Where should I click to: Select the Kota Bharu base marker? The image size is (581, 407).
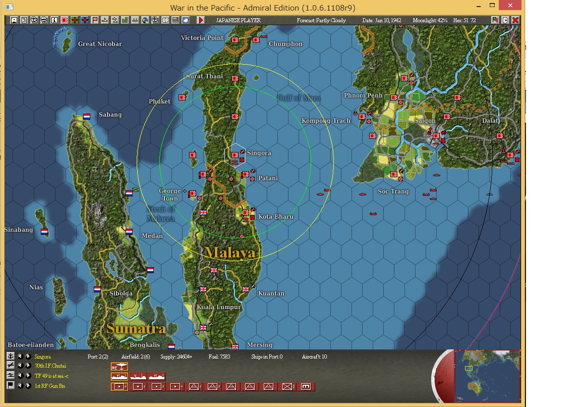[246, 213]
